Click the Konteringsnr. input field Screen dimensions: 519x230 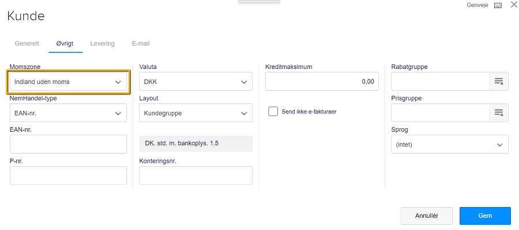pyautogui.click(x=195, y=175)
